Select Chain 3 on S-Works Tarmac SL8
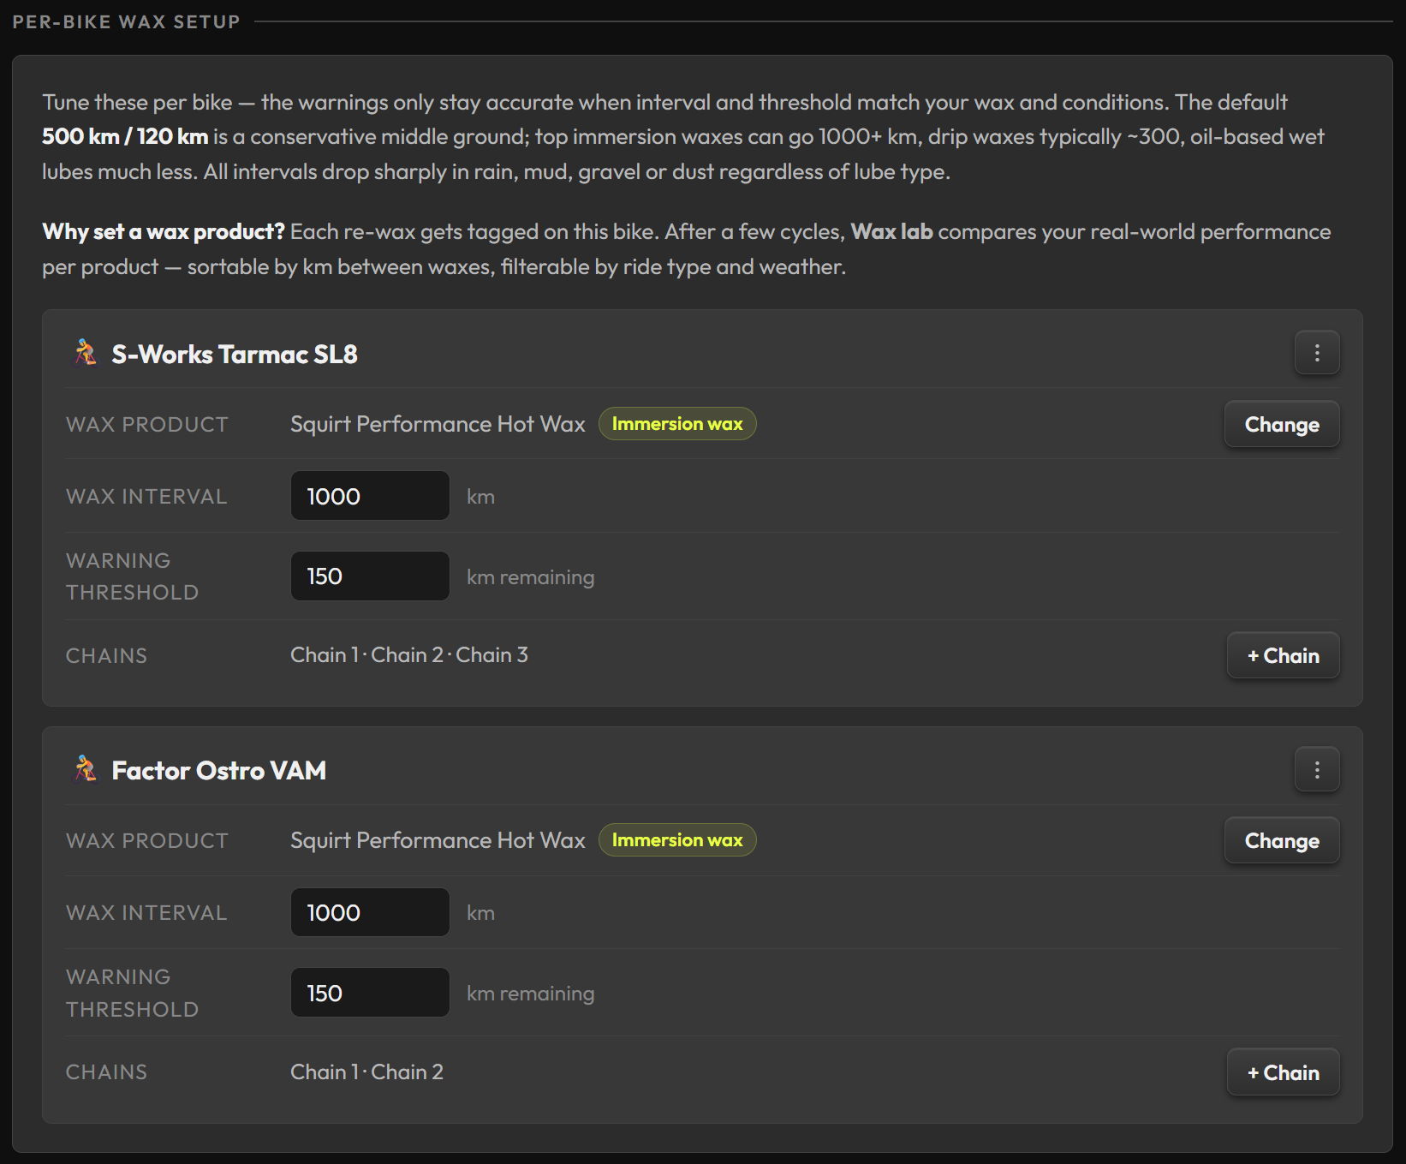 click(x=492, y=655)
